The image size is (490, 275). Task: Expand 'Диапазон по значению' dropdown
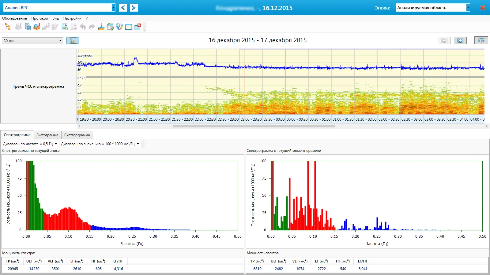(138, 144)
